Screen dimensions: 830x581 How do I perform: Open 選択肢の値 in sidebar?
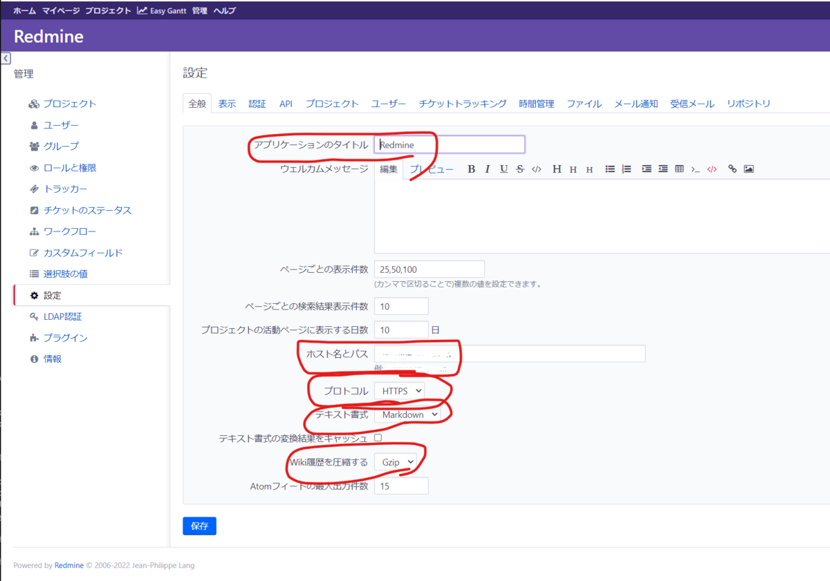coord(65,274)
